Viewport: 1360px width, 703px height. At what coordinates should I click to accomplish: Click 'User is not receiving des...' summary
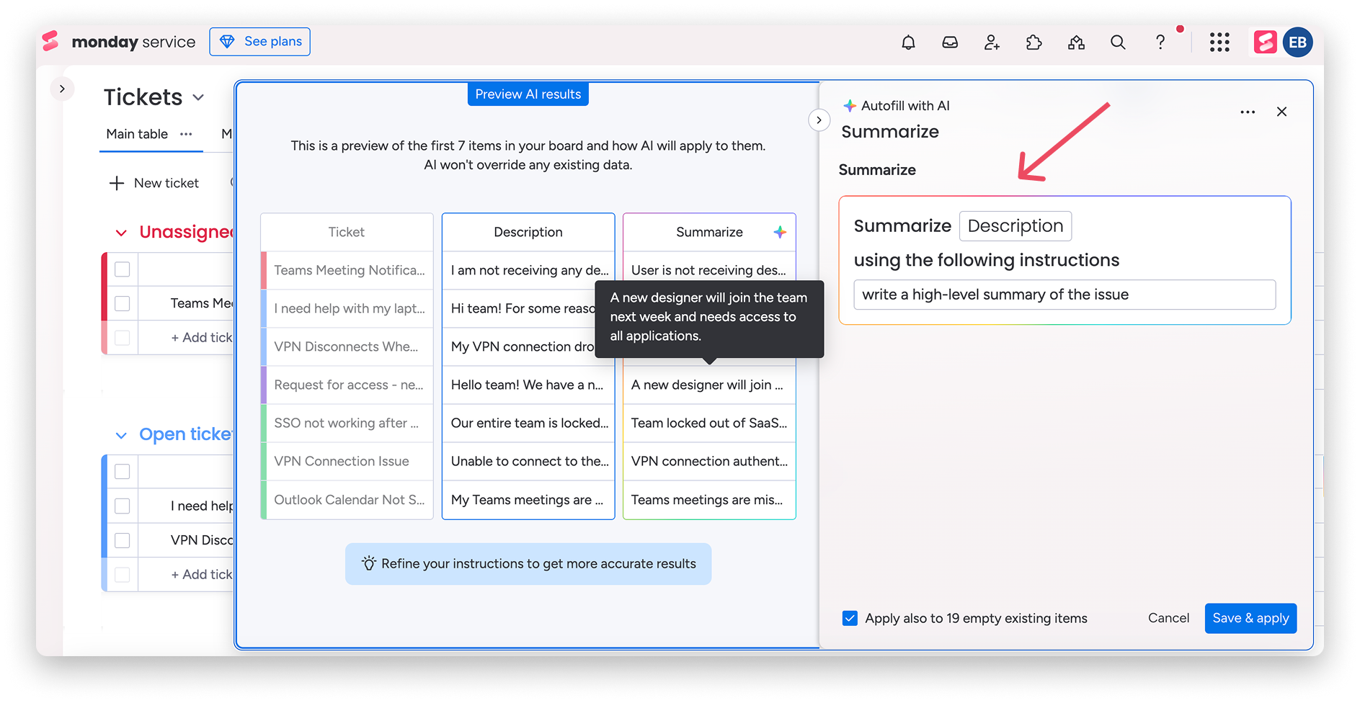pos(709,270)
